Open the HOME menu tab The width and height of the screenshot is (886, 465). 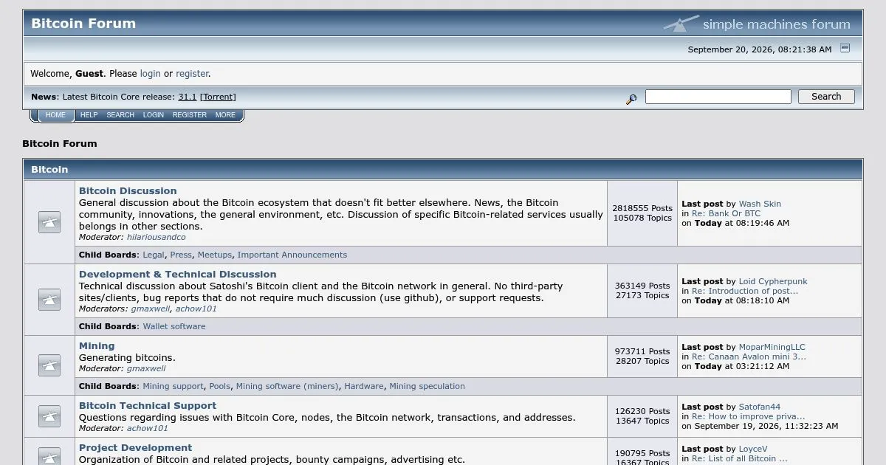coord(55,115)
